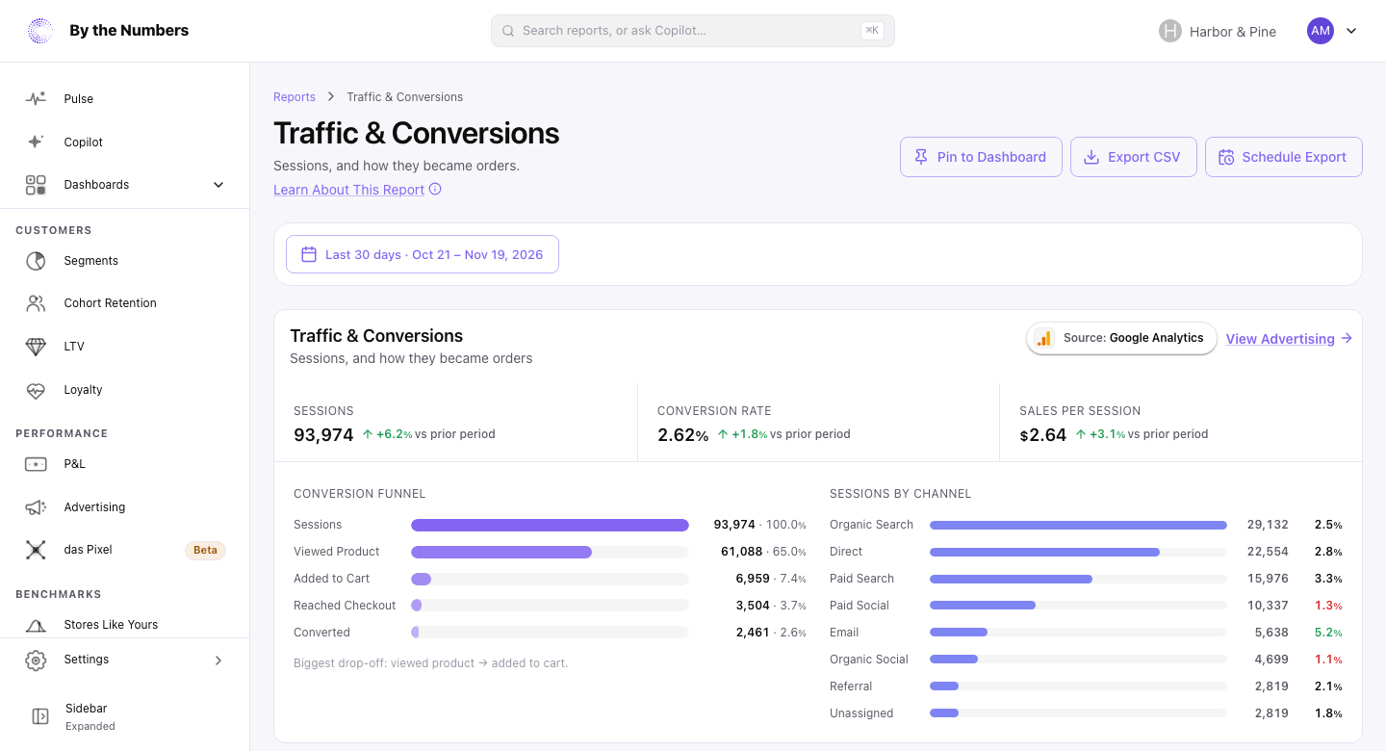Click the Sales Per Session $2.64 value
Image resolution: width=1386 pixels, height=751 pixels.
1043,435
